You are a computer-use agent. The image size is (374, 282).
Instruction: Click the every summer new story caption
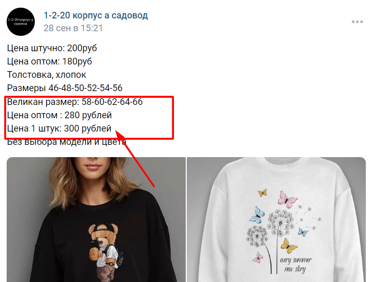[296, 265]
